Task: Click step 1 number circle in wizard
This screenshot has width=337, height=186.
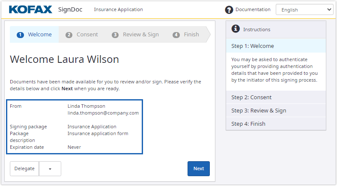Action: click(20, 35)
